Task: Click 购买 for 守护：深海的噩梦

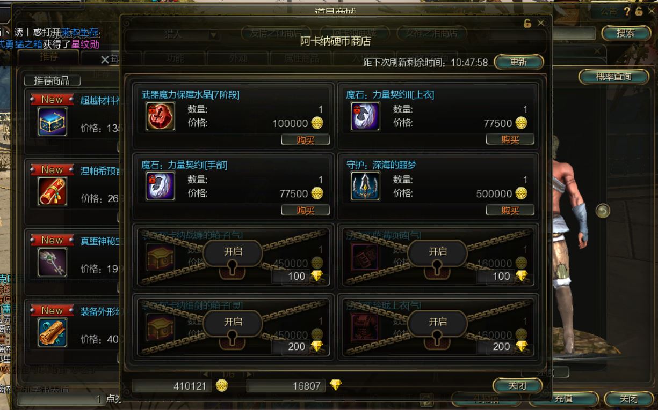Action: click(x=510, y=210)
